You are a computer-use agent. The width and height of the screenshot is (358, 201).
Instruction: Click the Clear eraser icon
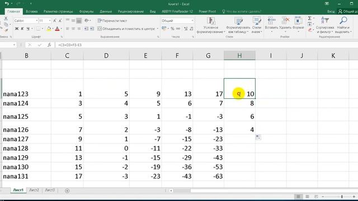point(309,30)
